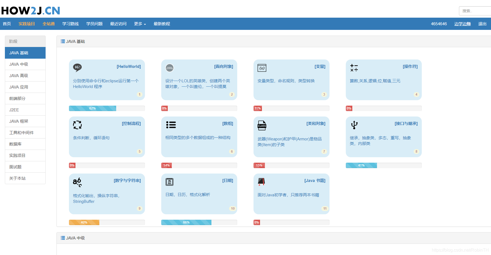
Task: Select 前端部分 in the sidebar
Action: pyautogui.click(x=25, y=99)
